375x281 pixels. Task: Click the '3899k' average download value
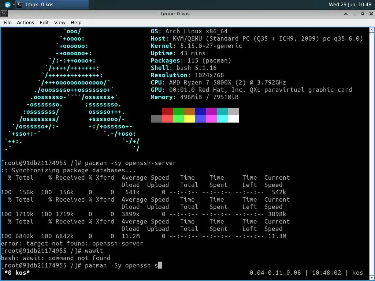click(x=131, y=214)
